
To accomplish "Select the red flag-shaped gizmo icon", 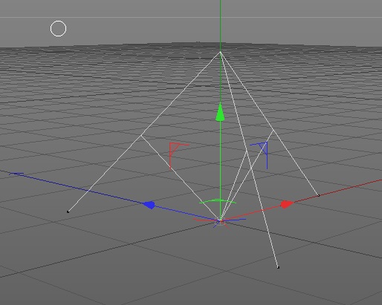I will pos(179,156).
